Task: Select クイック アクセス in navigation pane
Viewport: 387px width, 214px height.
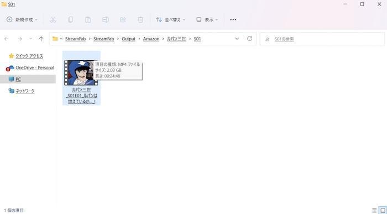Action: pyautogui.click(x=29, y=56)
